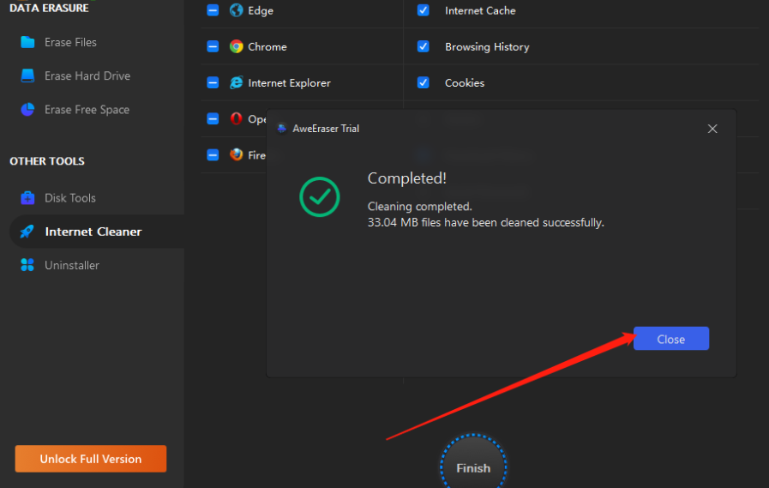Uncheck the Browsing History checkbox
769x488 pixels.
(x=424, y=46)
